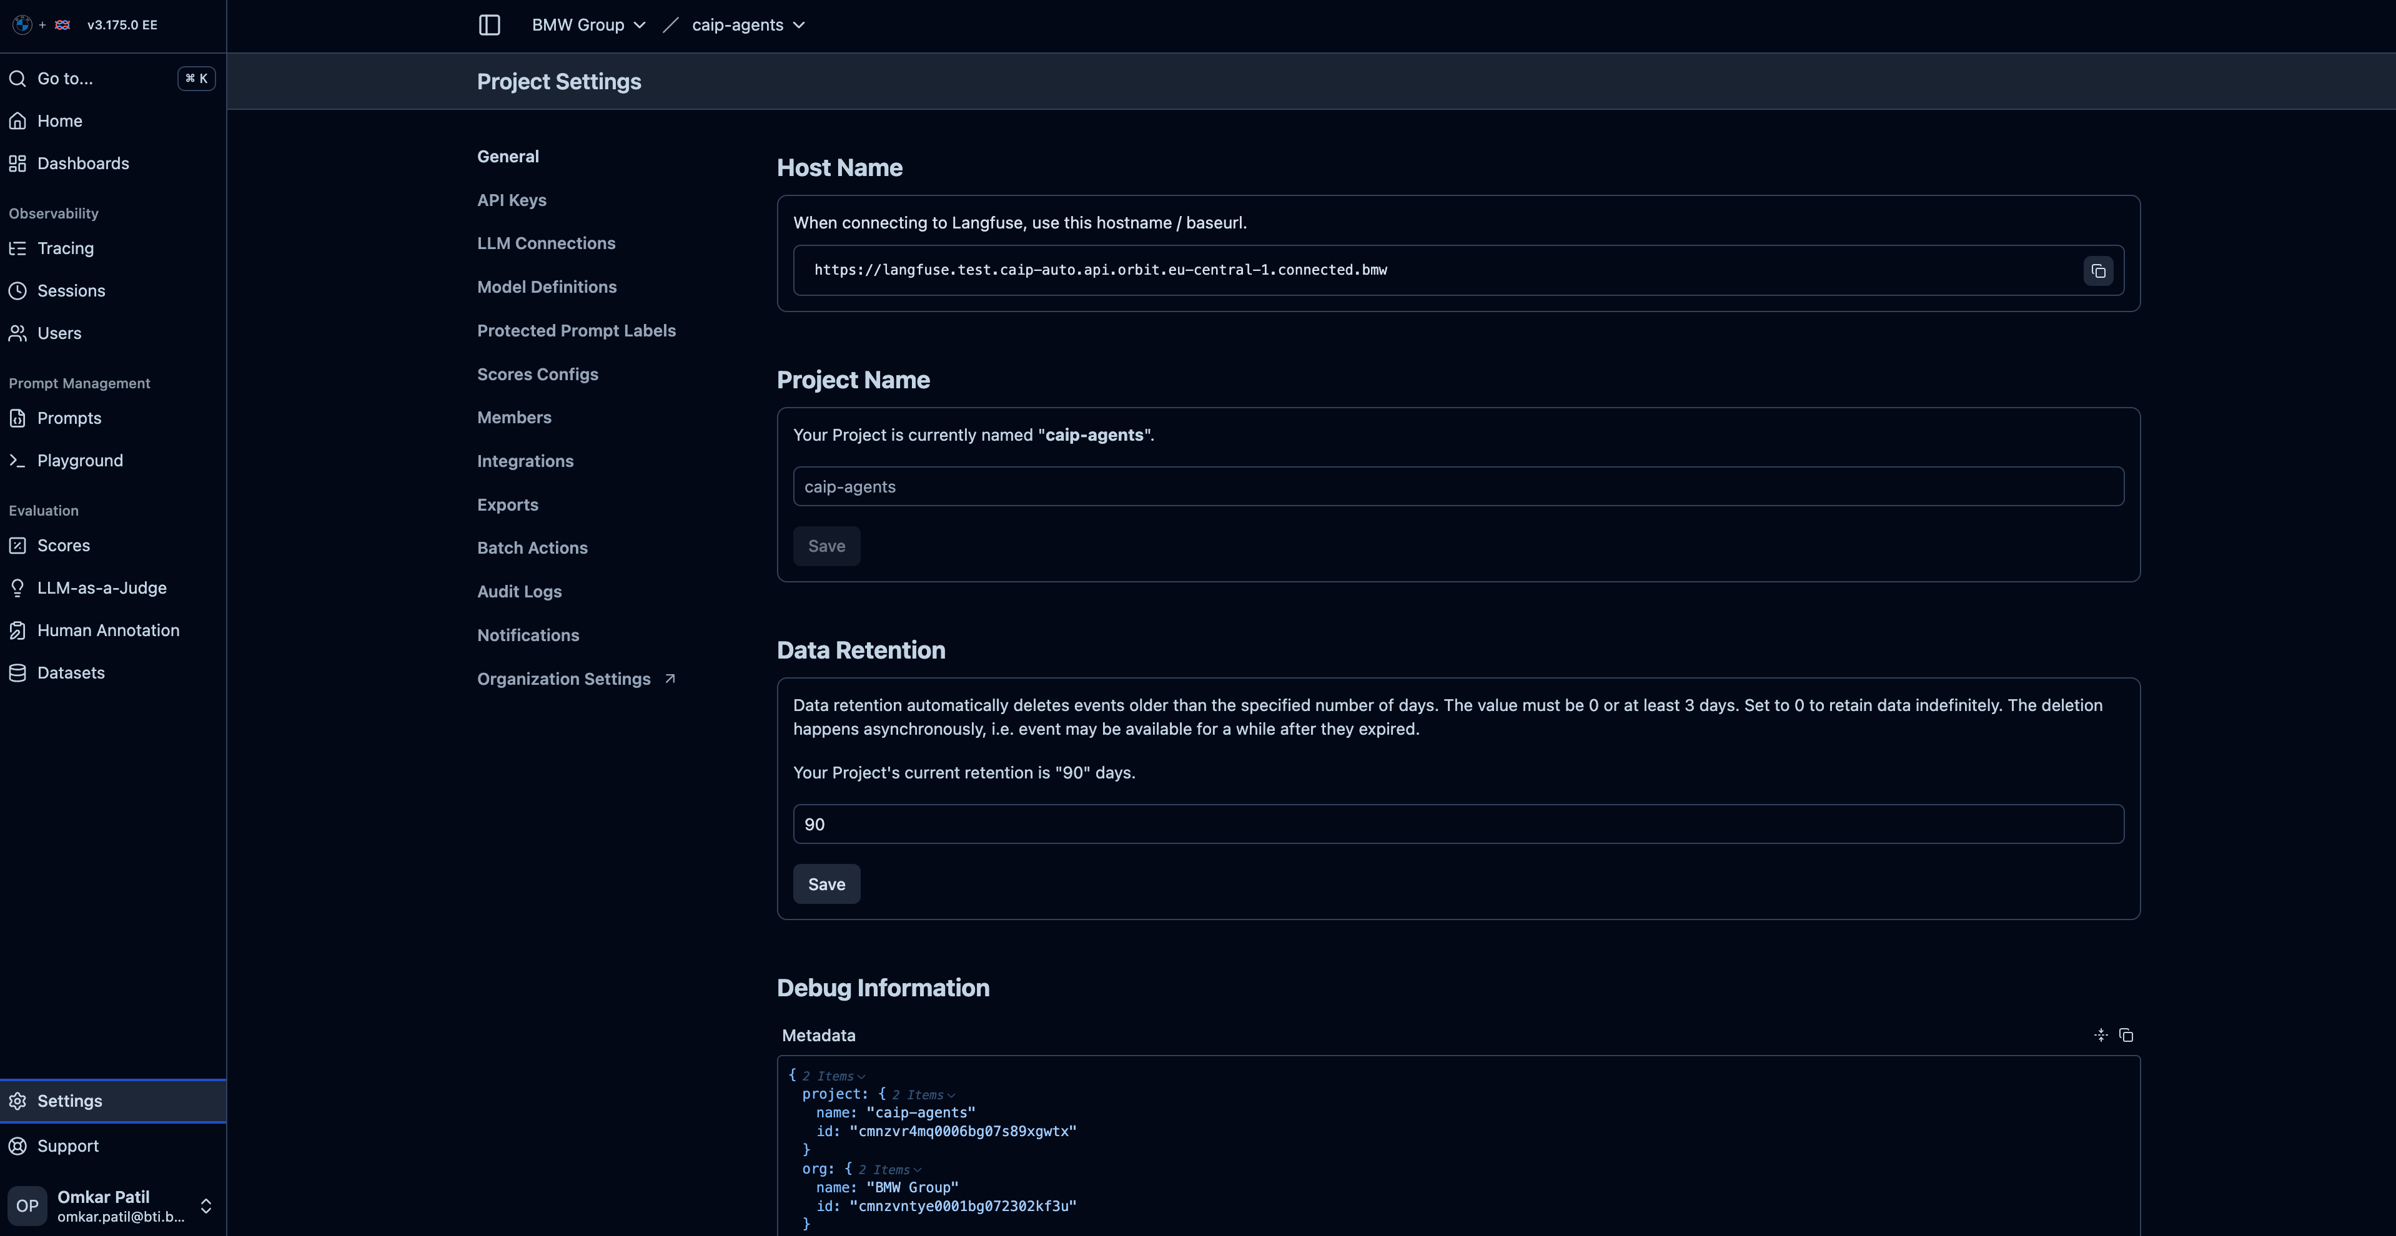This screenshot has height=1236, width=2396.
Task: Open the Go to search icon
Action: point(17,78)
